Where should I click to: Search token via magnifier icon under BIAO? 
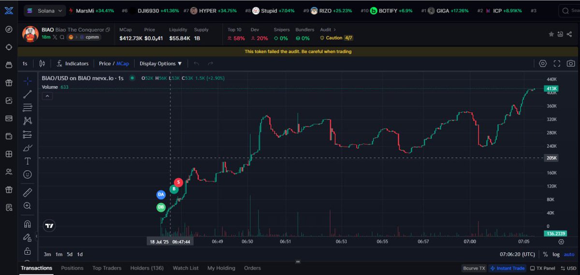pyautogui.click(x=62, y=37)
